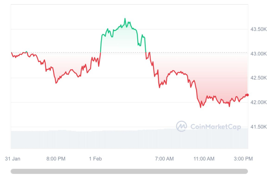Image resolution: width=278 pixels, height=185 pixels.
Task: Click the 3:00 PM time label
Action: pos(242,159)
